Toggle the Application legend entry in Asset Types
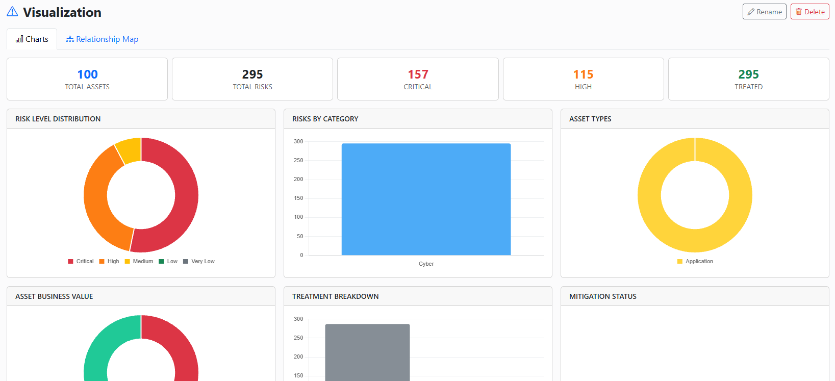This screenshot has width=835, height=381. pos(695,261)
